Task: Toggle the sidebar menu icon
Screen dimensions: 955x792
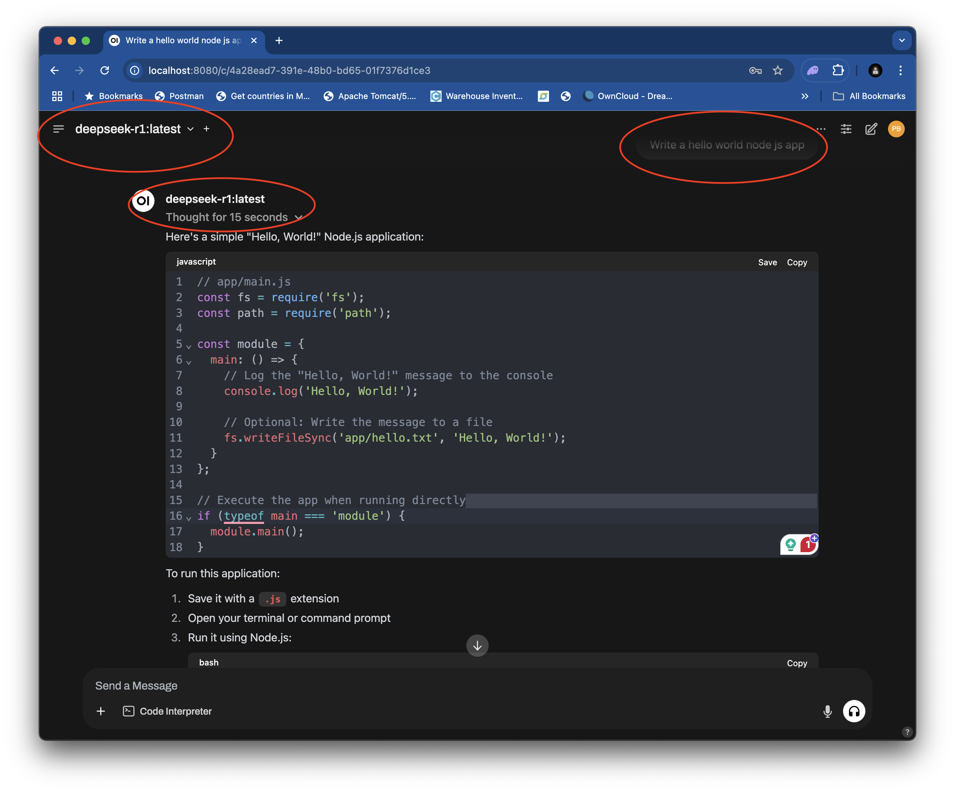Action: pos(58,129)
